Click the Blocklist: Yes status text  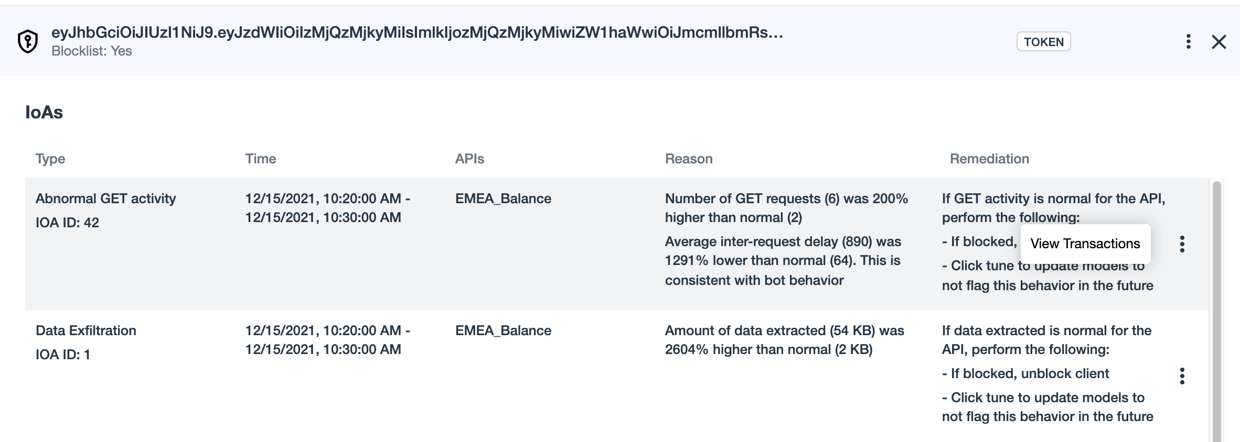coord(92,51)
